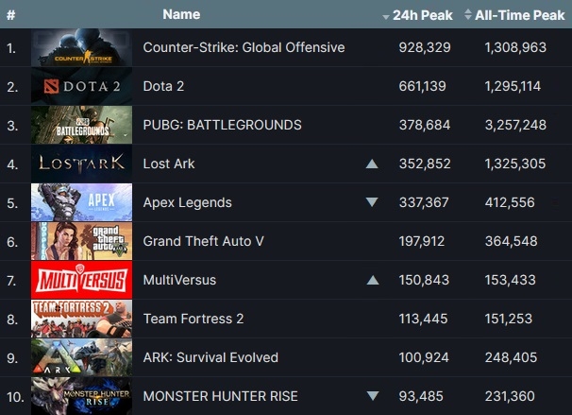Open the Dota 2 logo banner
Image resolution: width=572 pixels, height=415 pixels.
tap(82, 86)
